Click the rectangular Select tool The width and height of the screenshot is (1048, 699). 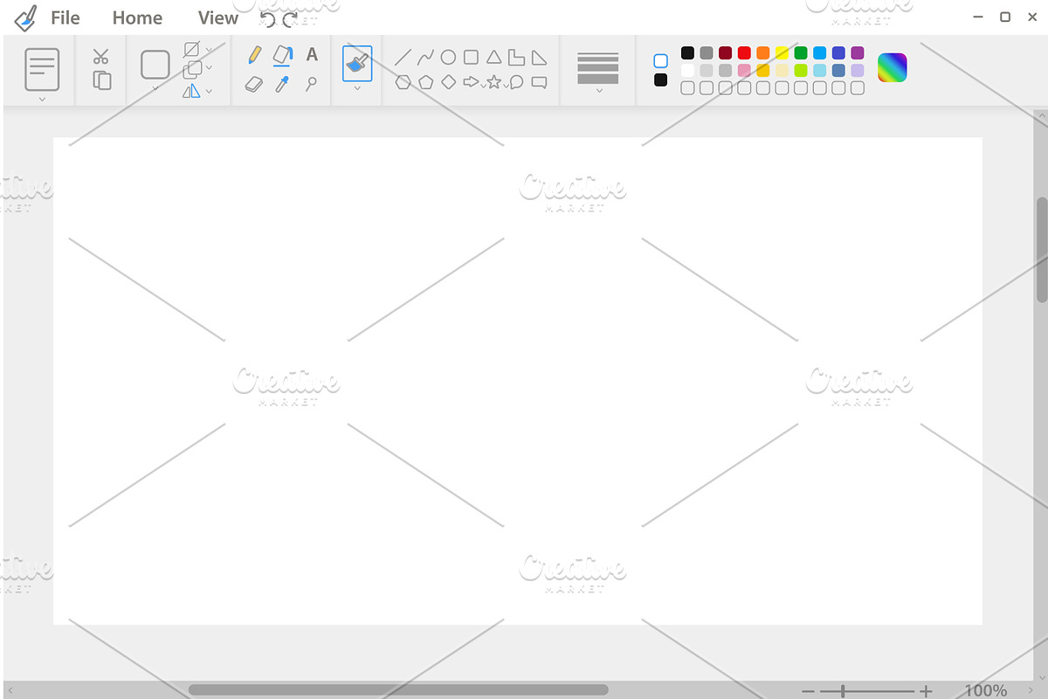(x=155, y=65)
